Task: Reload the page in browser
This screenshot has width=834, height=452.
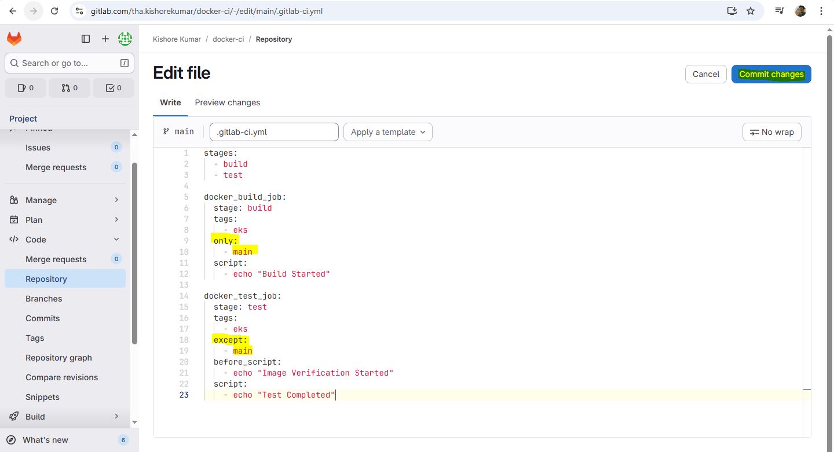Action: [54, 11]
